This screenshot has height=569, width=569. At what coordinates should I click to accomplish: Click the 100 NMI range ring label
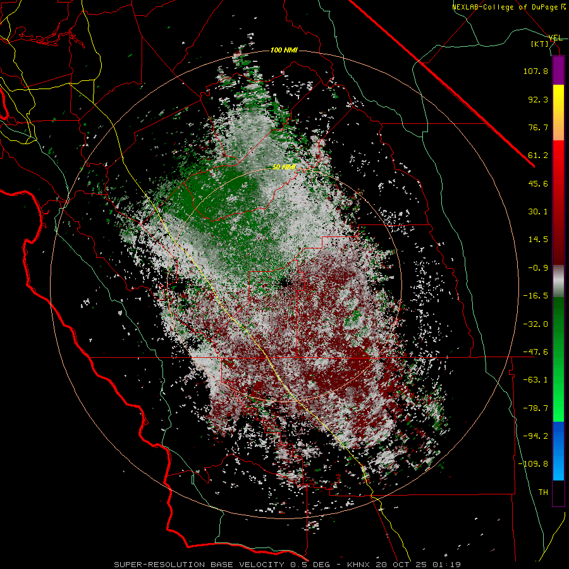pyautogui.click(x=284, y=50)
